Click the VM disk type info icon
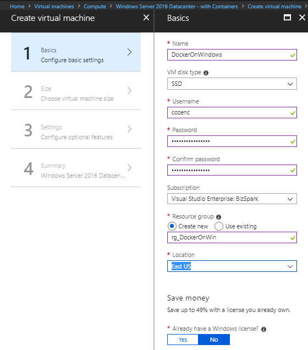 [x=206, y=73]
